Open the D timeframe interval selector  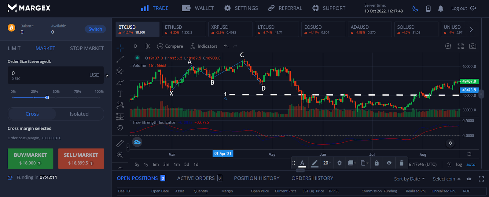tap(135, 46)
